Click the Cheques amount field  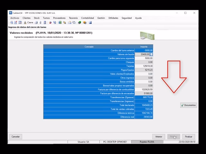(144, 62)
